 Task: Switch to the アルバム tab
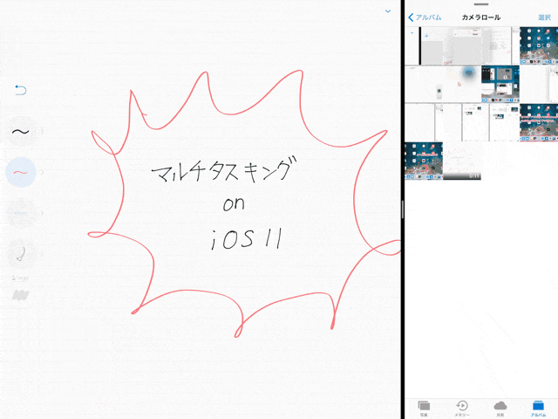[538, 409]
